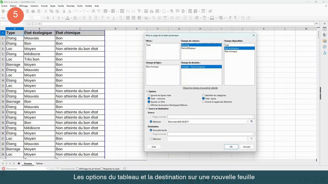Run the spelling check icon
Image resolution: width=328 pixels, height=184 pixels.
(99, 11)
